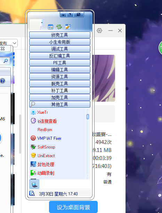
Task: Click the down-arrow button in title bar
Action: [63, 15]
